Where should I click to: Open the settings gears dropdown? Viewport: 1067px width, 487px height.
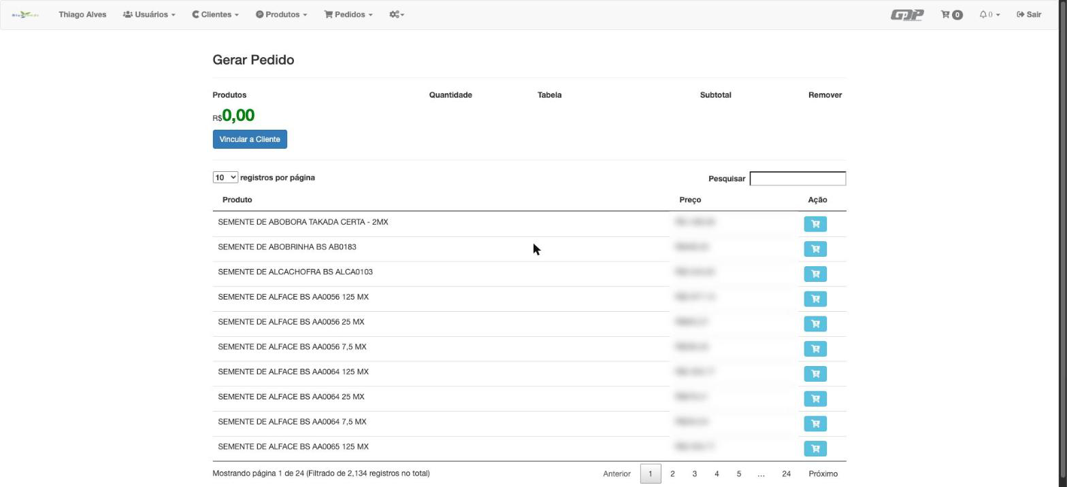click(397, 14)
